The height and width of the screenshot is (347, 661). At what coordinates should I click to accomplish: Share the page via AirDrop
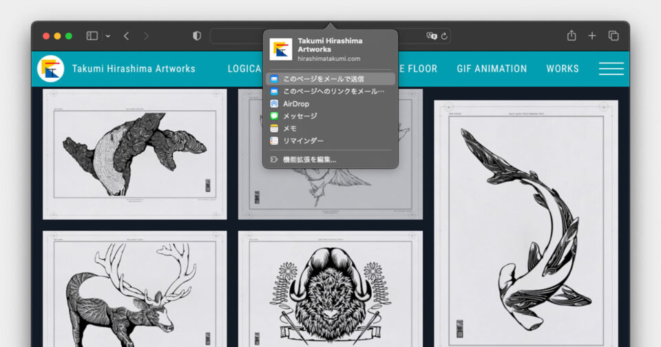296,104
